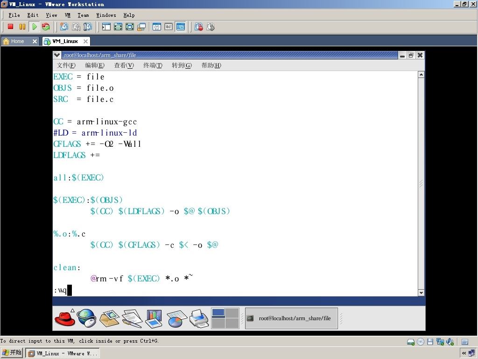Enter full screen mode icon
Image resolution: width=478 pixels, height=359 pixels.
click(x=130, y=27)
